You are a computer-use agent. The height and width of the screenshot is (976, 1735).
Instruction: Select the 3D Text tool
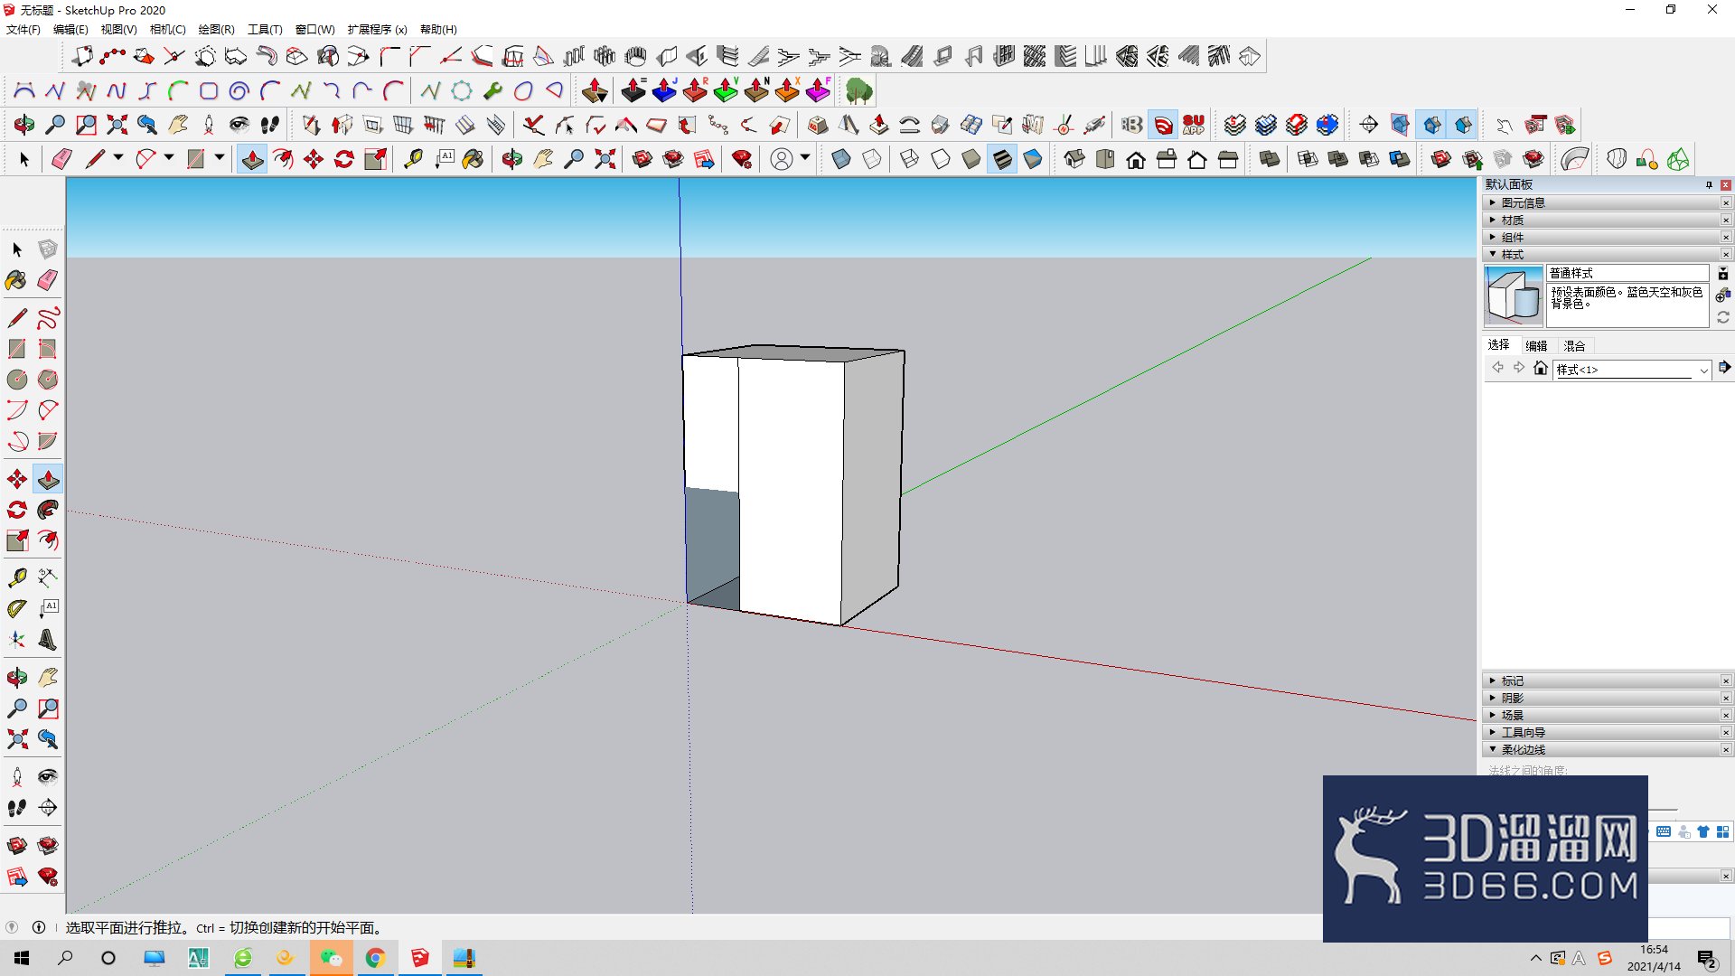[x=48, y=640]
